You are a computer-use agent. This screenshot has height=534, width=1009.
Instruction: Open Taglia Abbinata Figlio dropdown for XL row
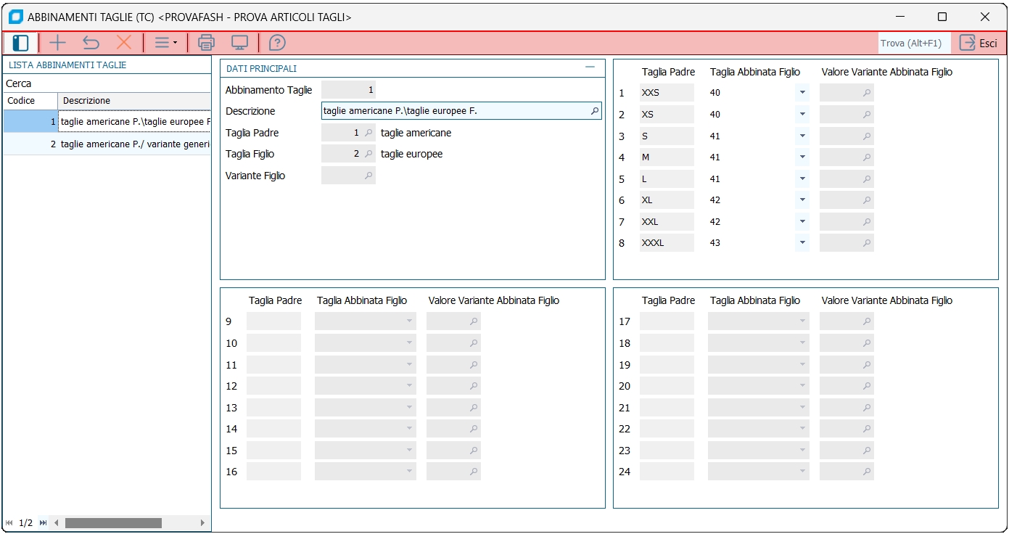point(802,200)
